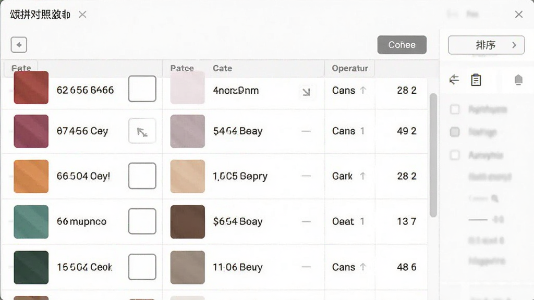Click the Operatur column header
Viewport: 534px width, 300px height.
[x=350, y=68]
